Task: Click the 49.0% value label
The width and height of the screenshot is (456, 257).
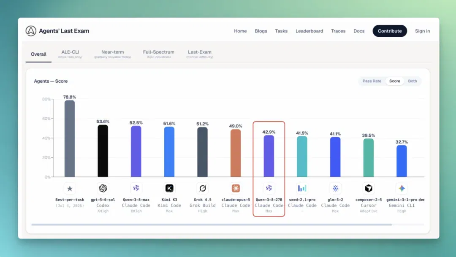Action: 236,126
